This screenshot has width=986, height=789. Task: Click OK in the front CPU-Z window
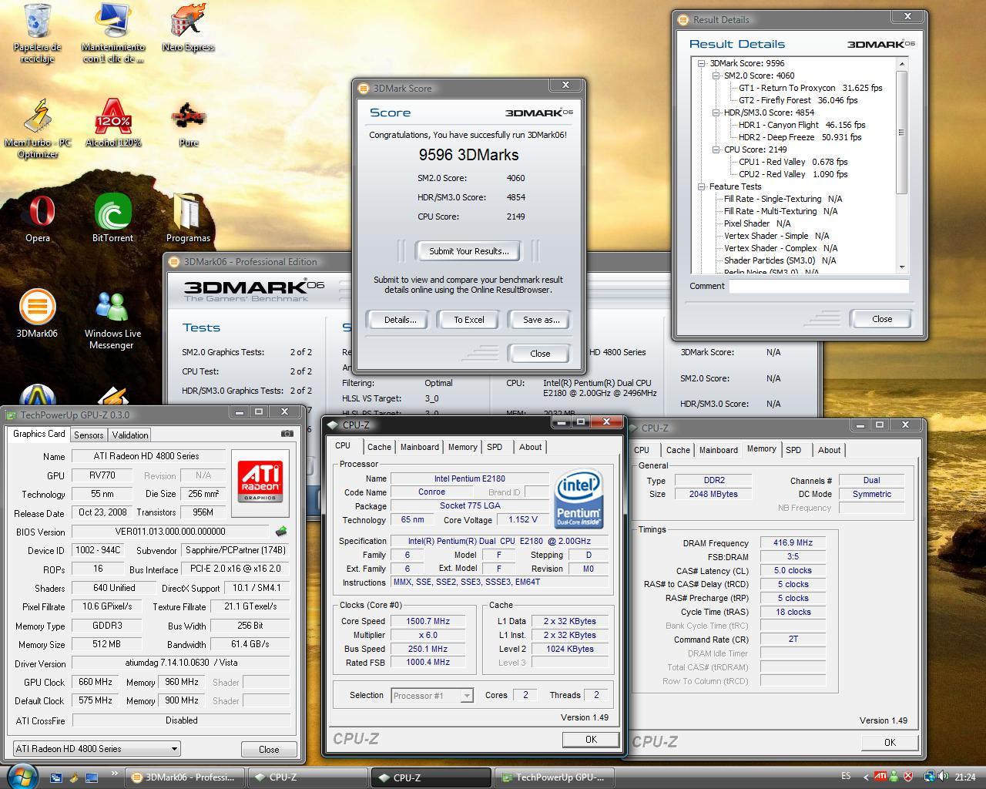click(x=591, y=739)
